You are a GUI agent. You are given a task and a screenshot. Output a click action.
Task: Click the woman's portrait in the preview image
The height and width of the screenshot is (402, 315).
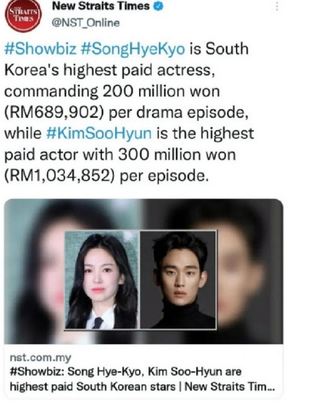pos(101,280)
